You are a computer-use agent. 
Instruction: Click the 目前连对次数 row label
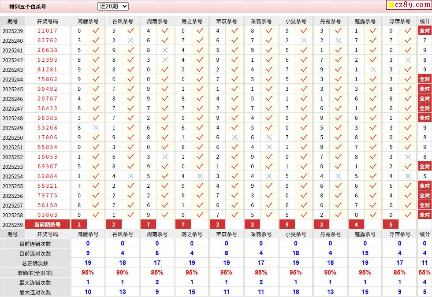click(35, 253)
